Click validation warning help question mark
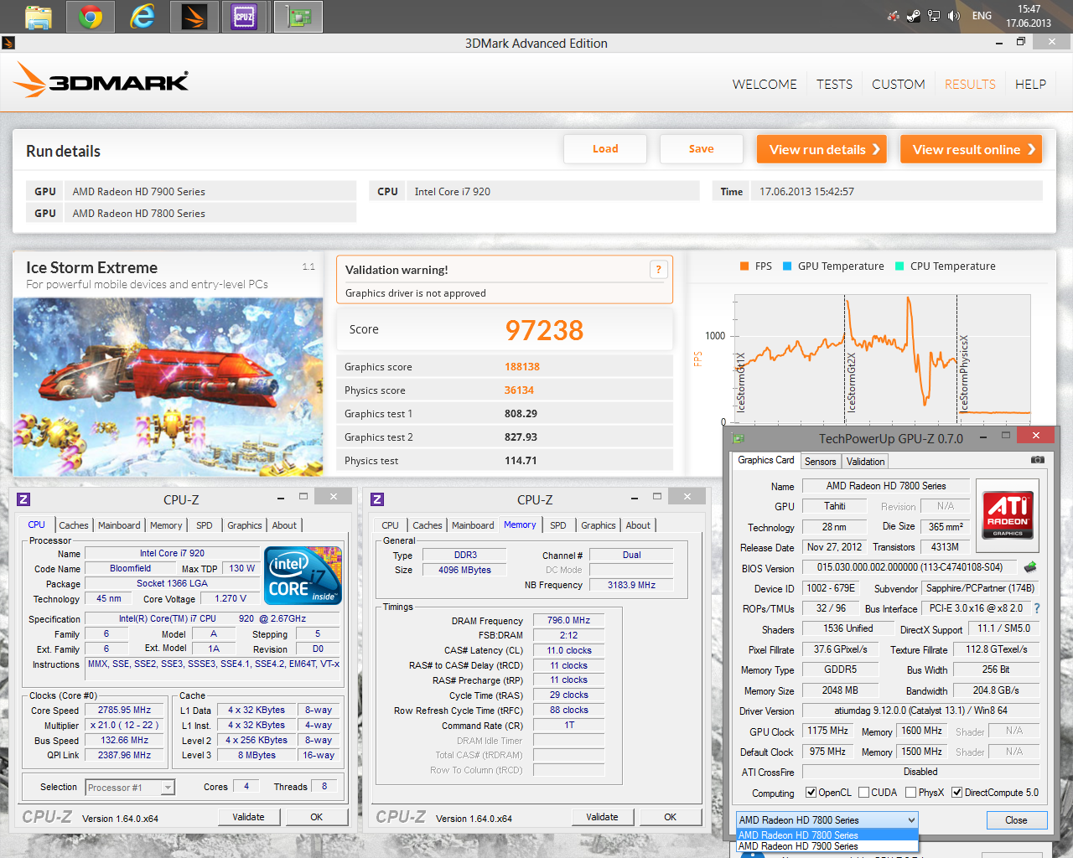Viewport: 1073px width, 858px height. coord(658,269)
